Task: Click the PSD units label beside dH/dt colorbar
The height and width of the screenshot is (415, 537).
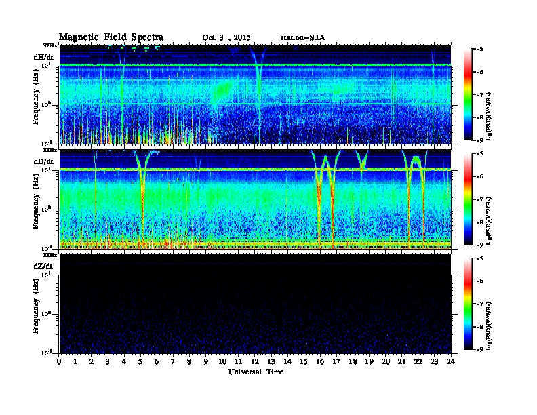Action: pyautogui.click(x=489, y=115)
